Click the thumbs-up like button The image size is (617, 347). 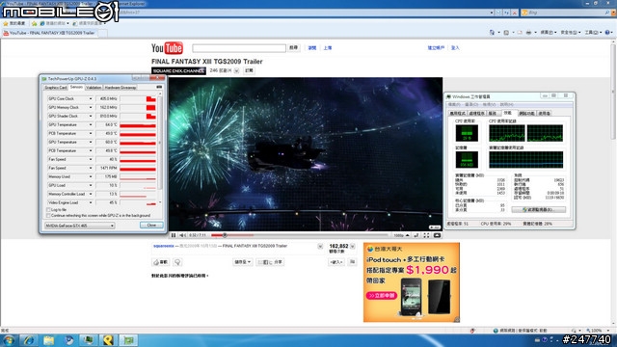pos(161,262)
